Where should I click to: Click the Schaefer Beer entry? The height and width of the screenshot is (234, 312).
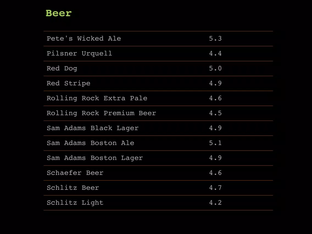[158, 173]
